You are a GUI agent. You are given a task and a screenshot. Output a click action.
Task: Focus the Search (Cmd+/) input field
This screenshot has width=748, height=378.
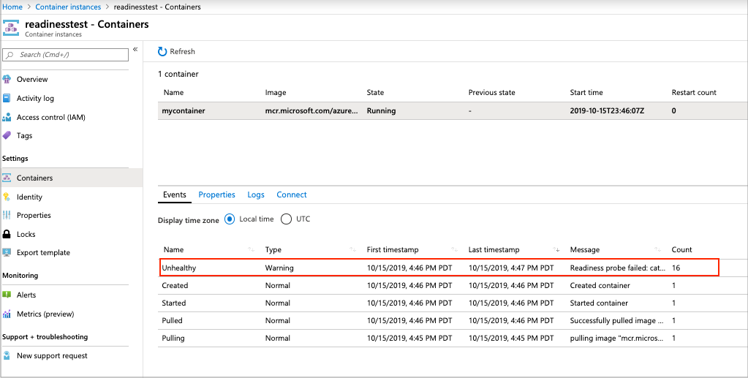coord(69,55)
